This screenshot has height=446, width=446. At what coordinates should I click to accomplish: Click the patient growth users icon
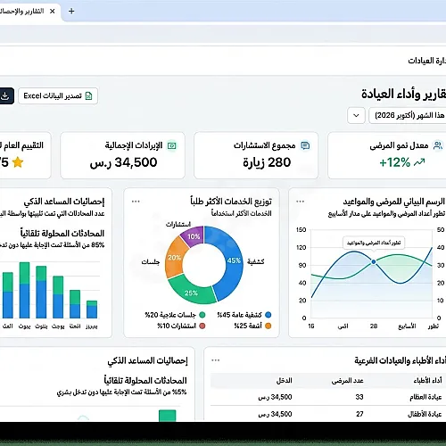pyautogui.click(x=438, y=145)
